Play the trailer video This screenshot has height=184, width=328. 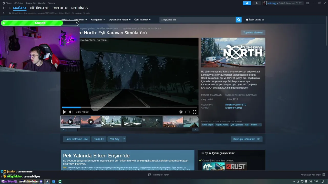[64, 112]
